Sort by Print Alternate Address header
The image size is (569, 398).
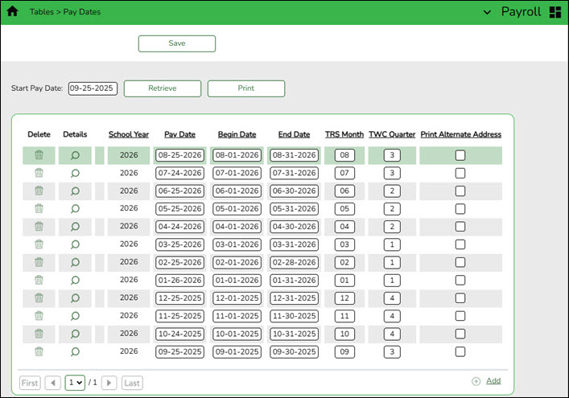[461, 134]
